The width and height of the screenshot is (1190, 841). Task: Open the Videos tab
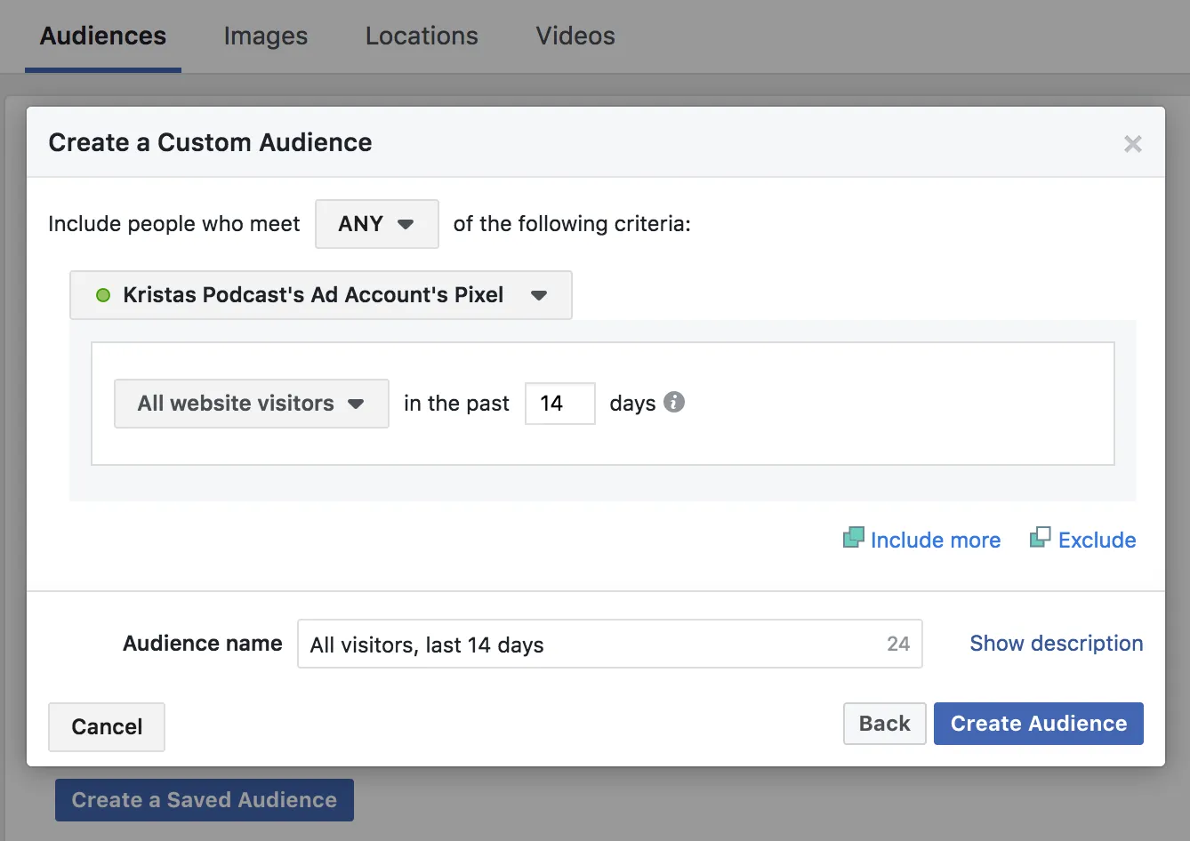tap(575, 36)
